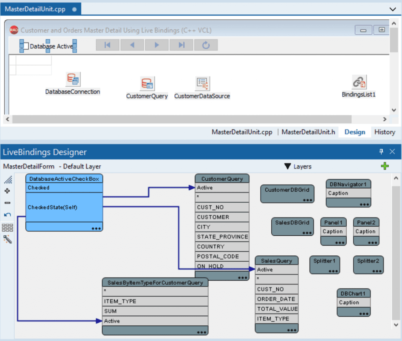
Task: Click the Prior record navigator button
Action: (x=132, y=45)
